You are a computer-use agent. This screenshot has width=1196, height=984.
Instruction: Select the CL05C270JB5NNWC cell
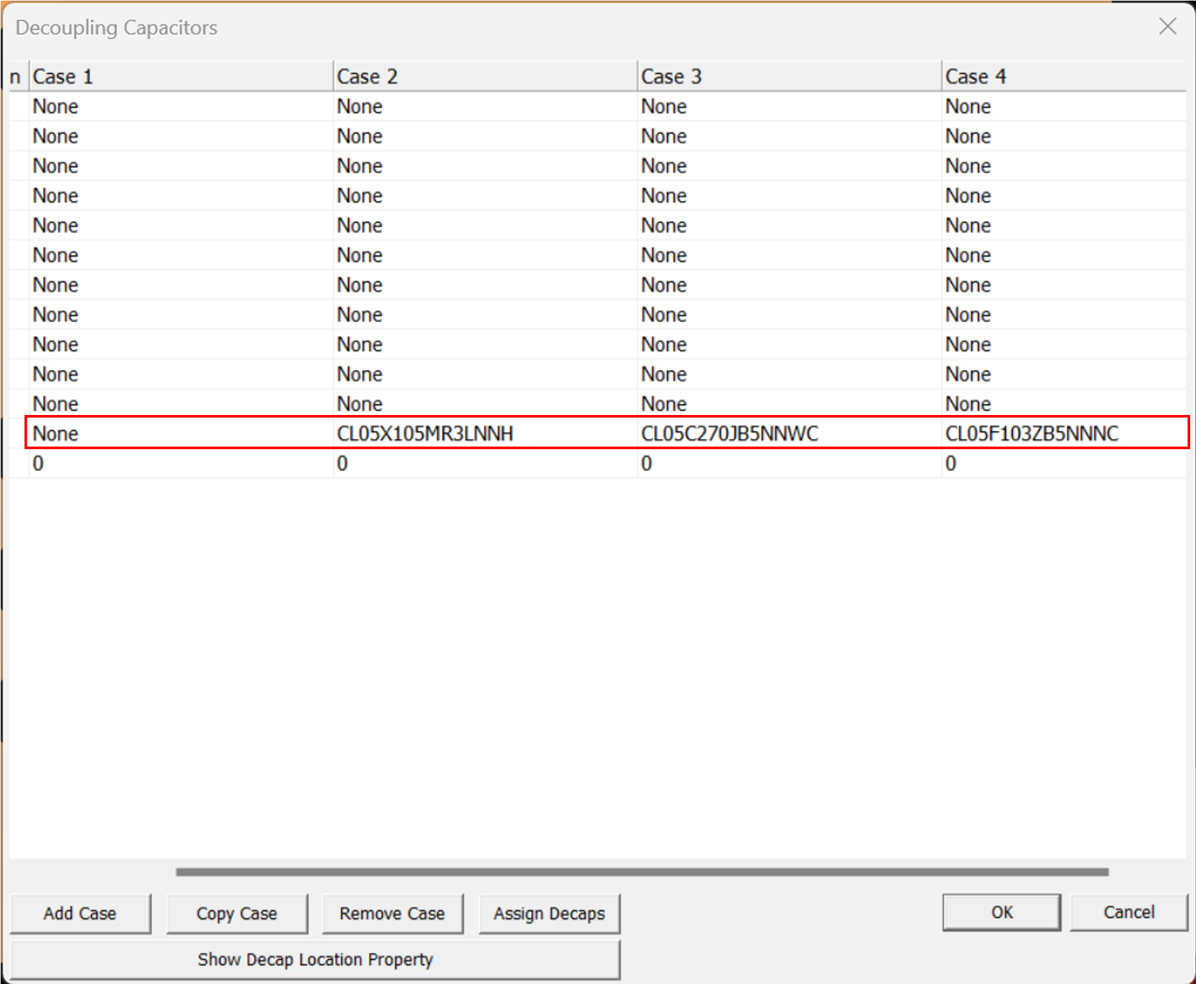[x=729, y=434]
